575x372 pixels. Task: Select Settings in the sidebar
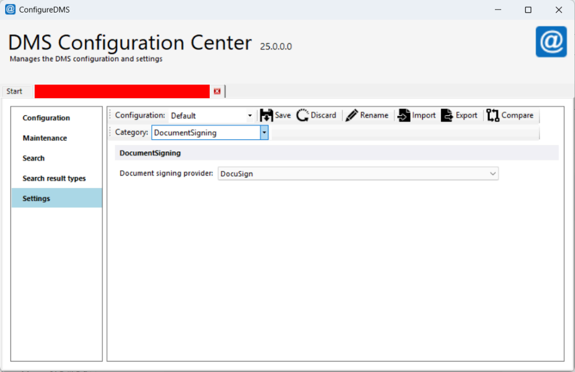36,199
